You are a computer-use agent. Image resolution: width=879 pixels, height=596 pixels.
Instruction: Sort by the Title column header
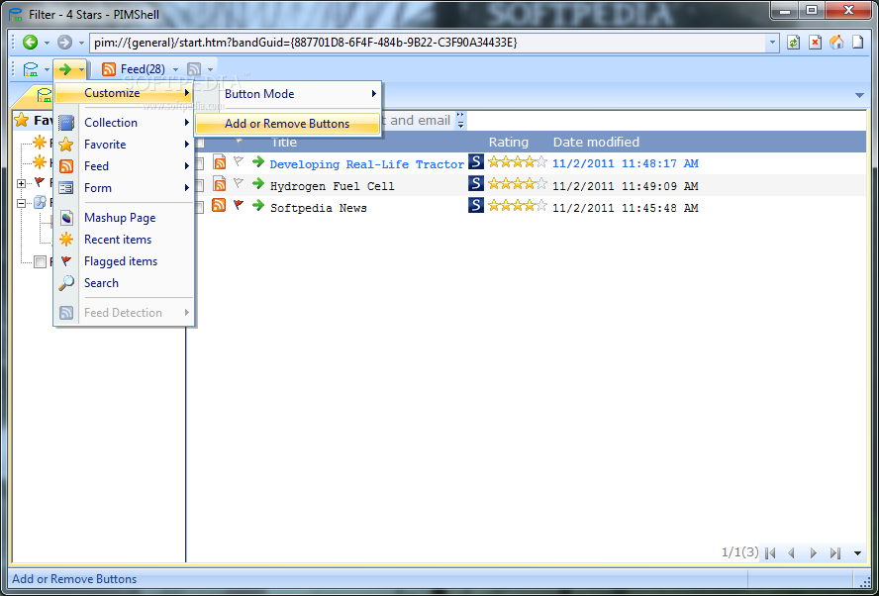coord(284,143)
